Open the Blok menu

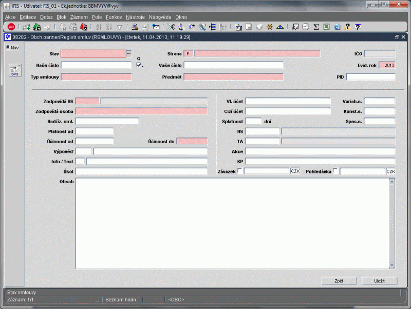(61, 17)
